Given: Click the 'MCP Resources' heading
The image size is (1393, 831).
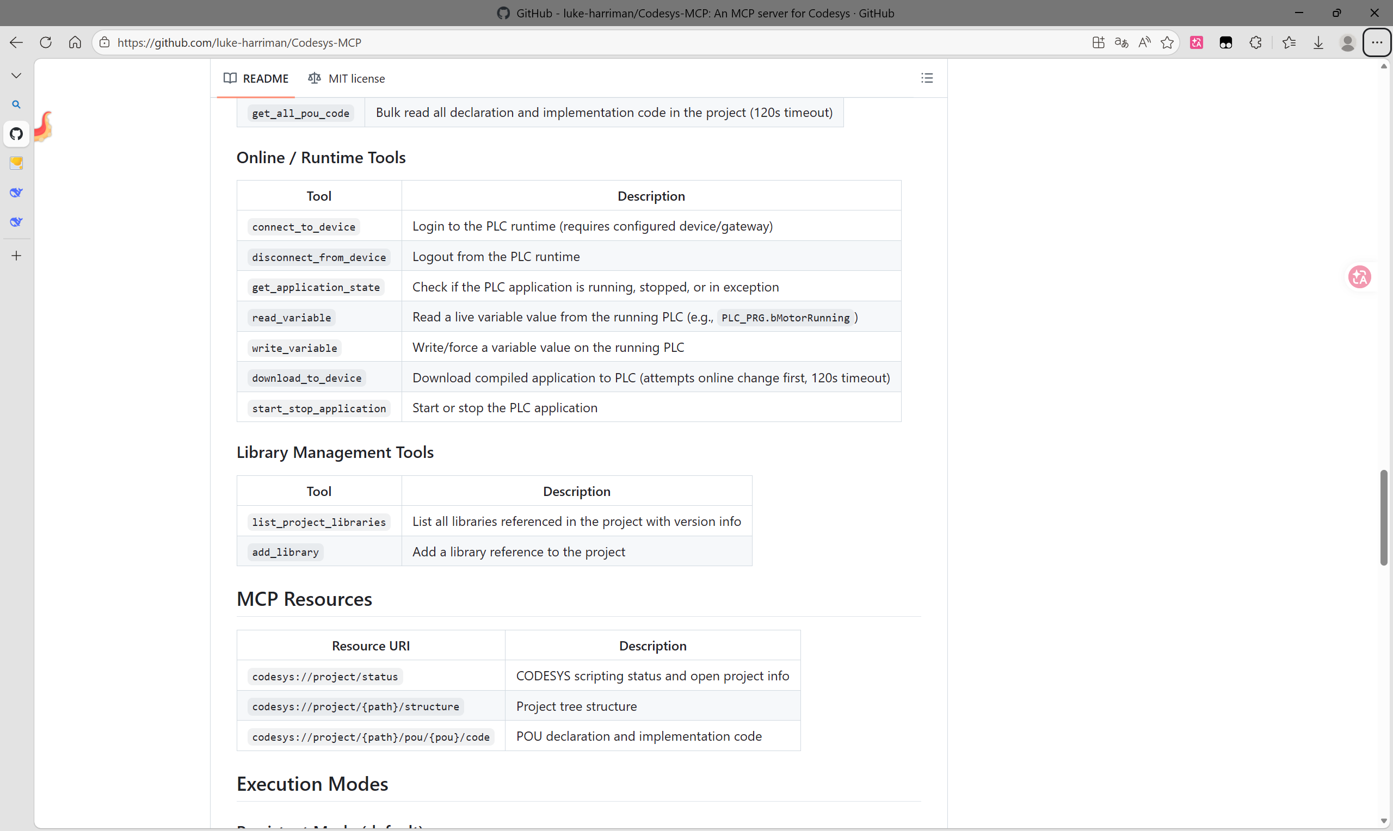Looking at the screenshot, I should 304,599.
